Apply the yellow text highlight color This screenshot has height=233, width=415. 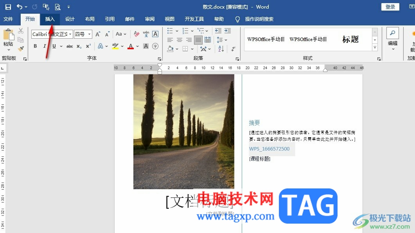tap(115, 46)
